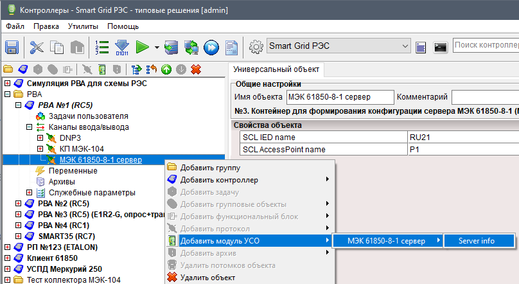Switch to Универсальный объект tab

[x=276, y=69]
